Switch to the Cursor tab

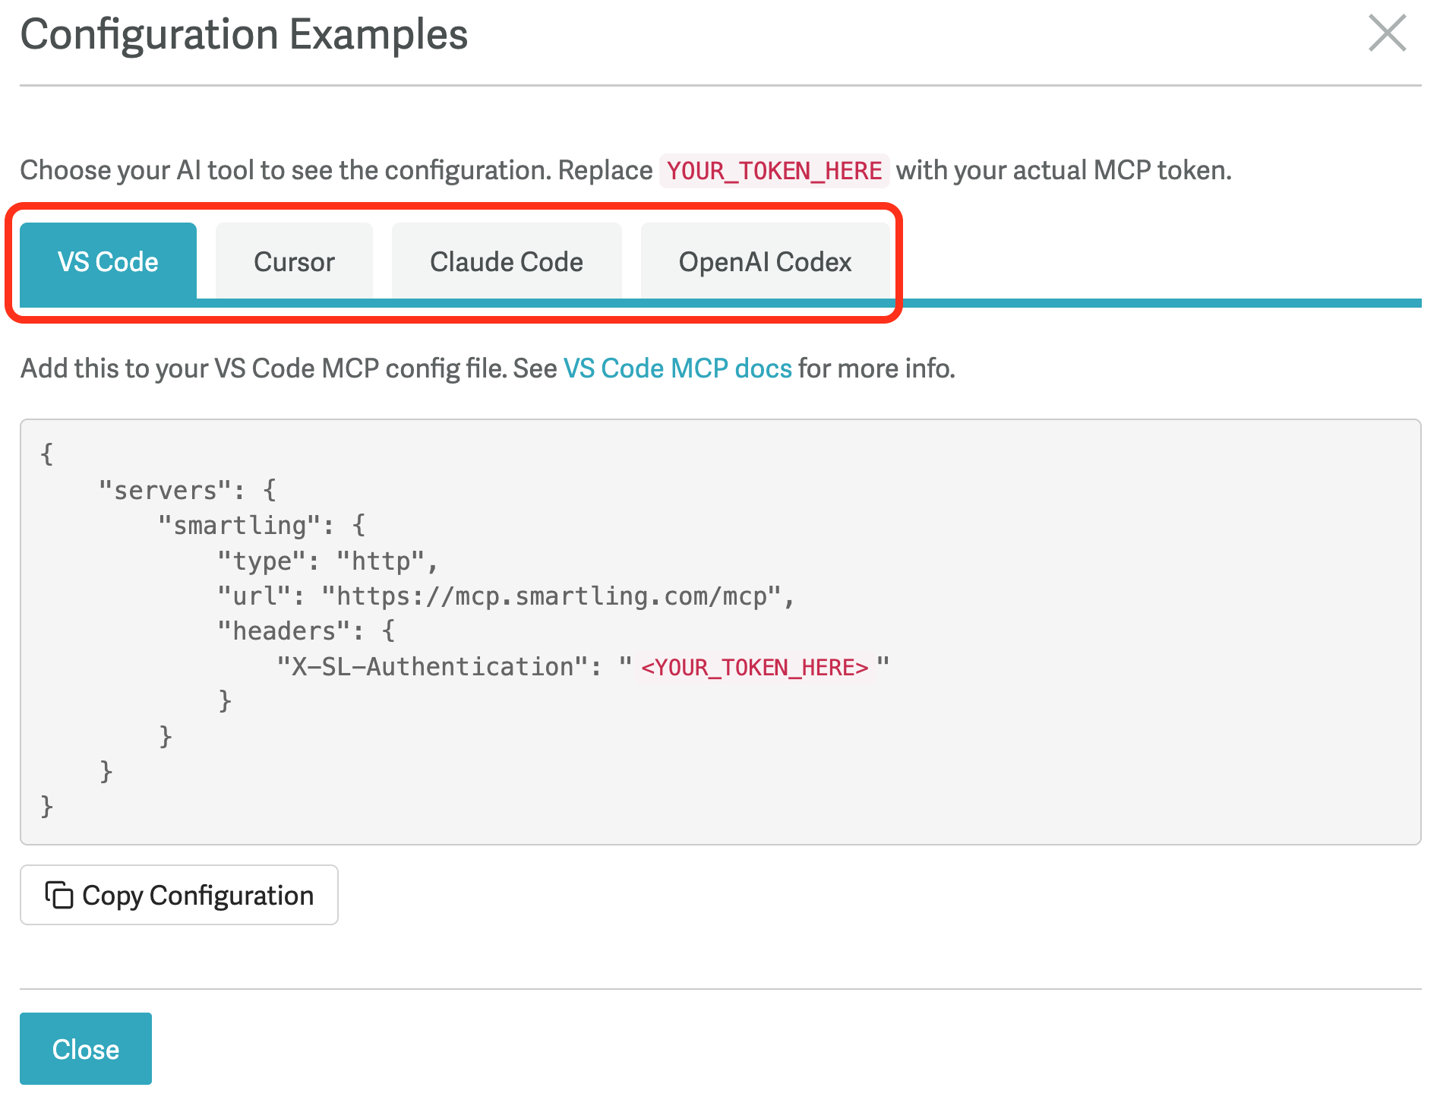[x=294, y=261]
